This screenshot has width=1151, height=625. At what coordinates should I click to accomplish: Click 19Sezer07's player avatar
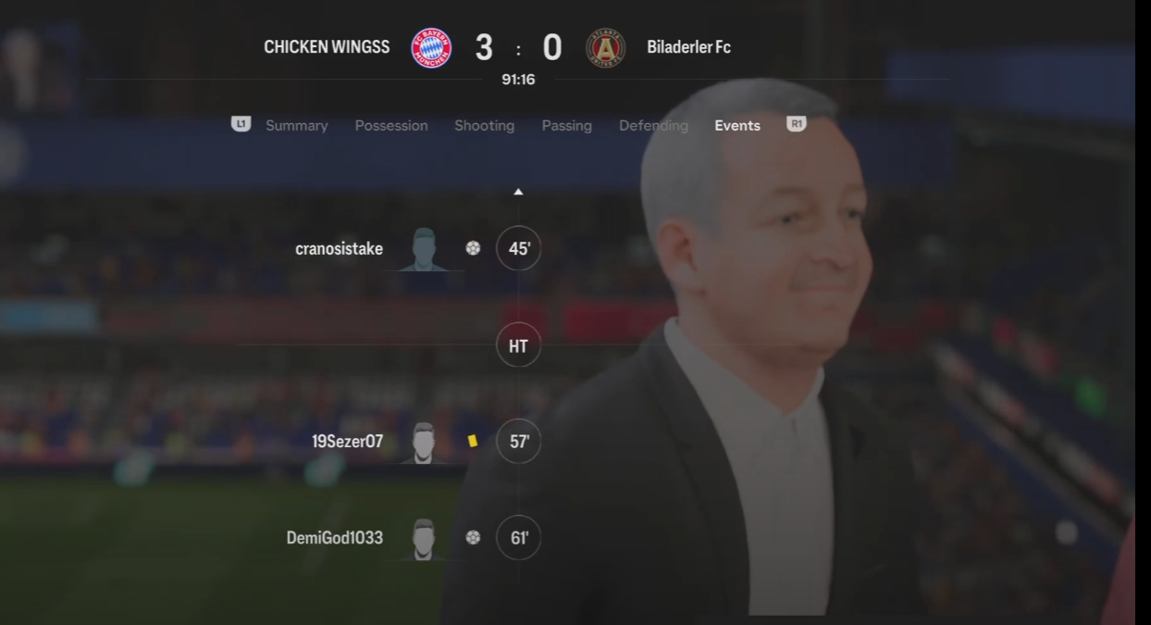pyautogui.click(x=424, y=443)
